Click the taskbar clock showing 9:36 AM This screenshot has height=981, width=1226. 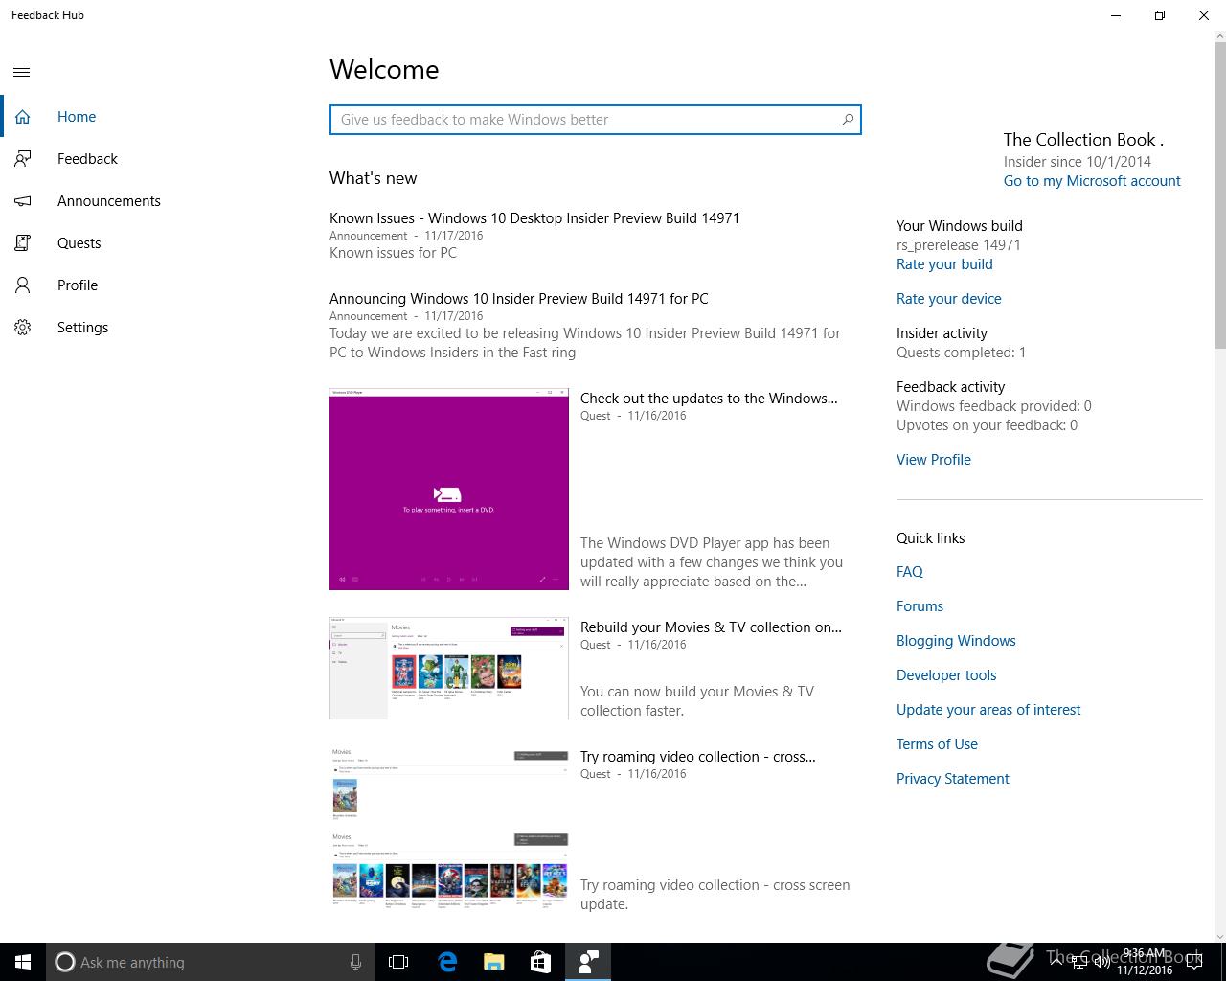click(x=1145, y=962)
